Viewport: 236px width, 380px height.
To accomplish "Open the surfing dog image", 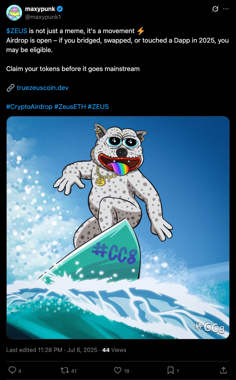I will 118,228.
